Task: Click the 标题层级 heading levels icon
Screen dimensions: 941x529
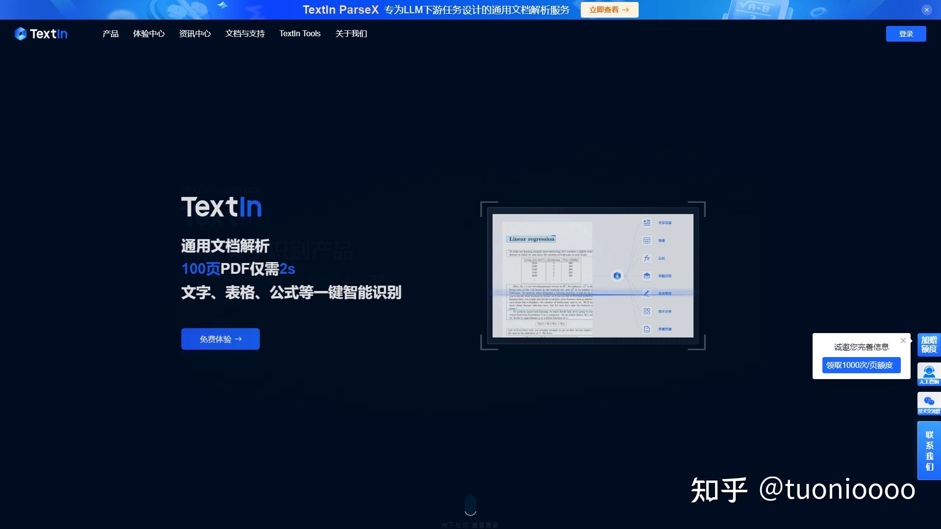Action: (646, 276)
